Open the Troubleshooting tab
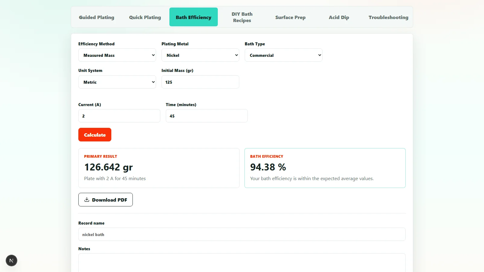This screenshot has height=272, width=484. (388, 17)
